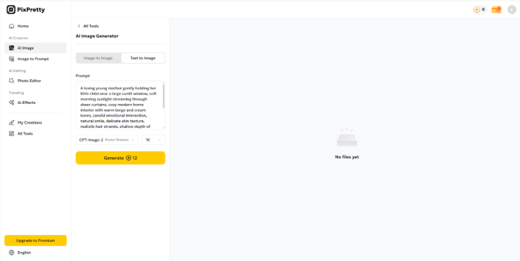Image resolution: width=520 pixels, height=261 pixels.
Task: Open All Tools in sidebar
Action: coord(35,134)
